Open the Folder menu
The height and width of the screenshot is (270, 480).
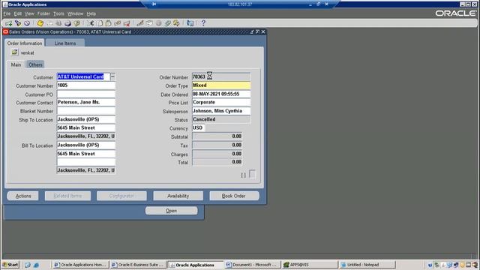[x=43, y=13]
